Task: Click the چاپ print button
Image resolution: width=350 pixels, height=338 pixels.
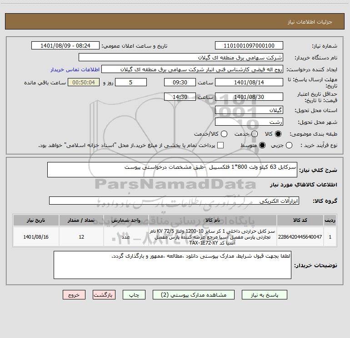Action: (x=134, y=295)
